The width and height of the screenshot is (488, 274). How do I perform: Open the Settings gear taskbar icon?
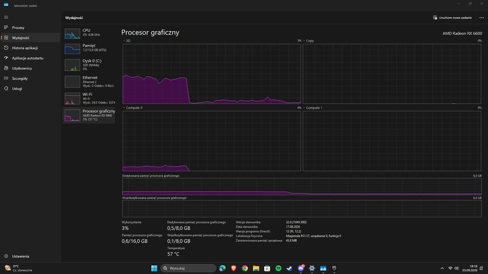tap(312, 268)
